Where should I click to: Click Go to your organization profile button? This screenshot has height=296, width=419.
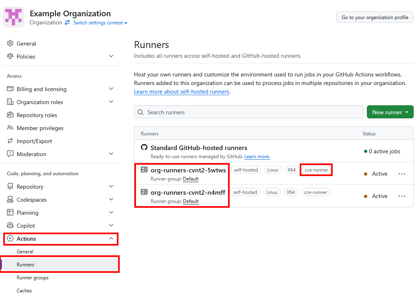[x=375, y=17]
